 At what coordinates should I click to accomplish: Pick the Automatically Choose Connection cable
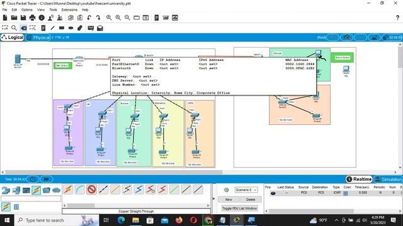tap(68, 190)
